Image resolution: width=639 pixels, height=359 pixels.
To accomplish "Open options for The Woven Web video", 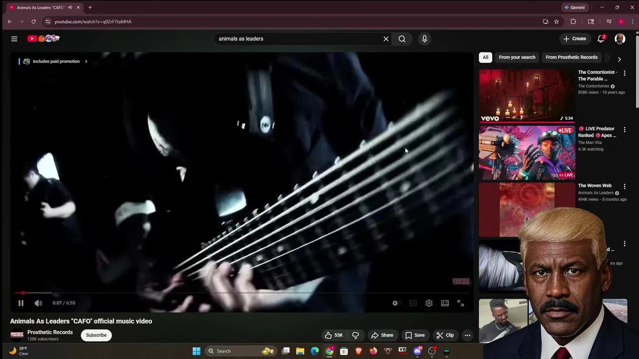I will (625, 186).
